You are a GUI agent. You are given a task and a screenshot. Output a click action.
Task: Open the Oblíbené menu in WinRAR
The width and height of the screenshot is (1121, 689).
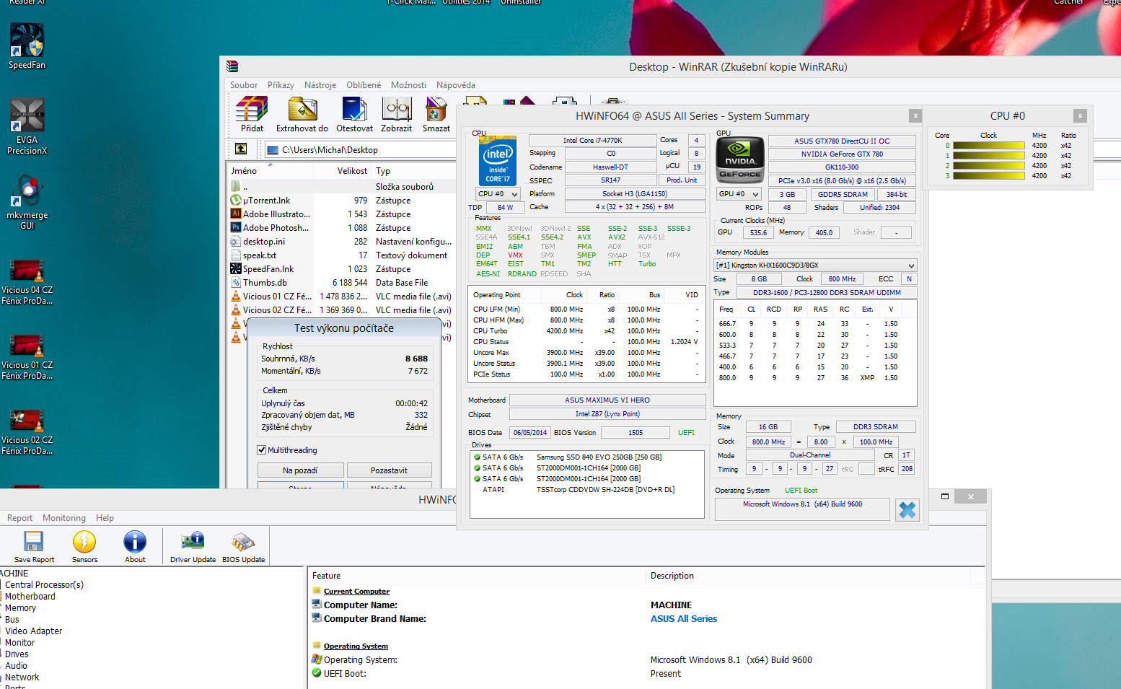point(364,84)
